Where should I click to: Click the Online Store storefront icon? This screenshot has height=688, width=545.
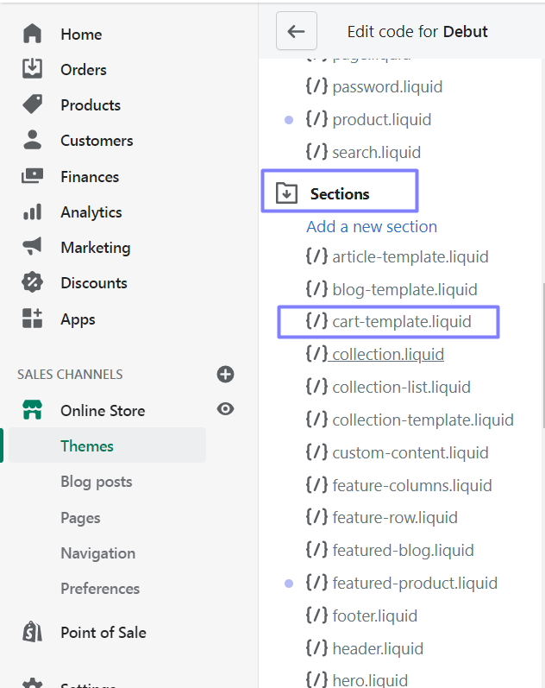tap(32, 410)
